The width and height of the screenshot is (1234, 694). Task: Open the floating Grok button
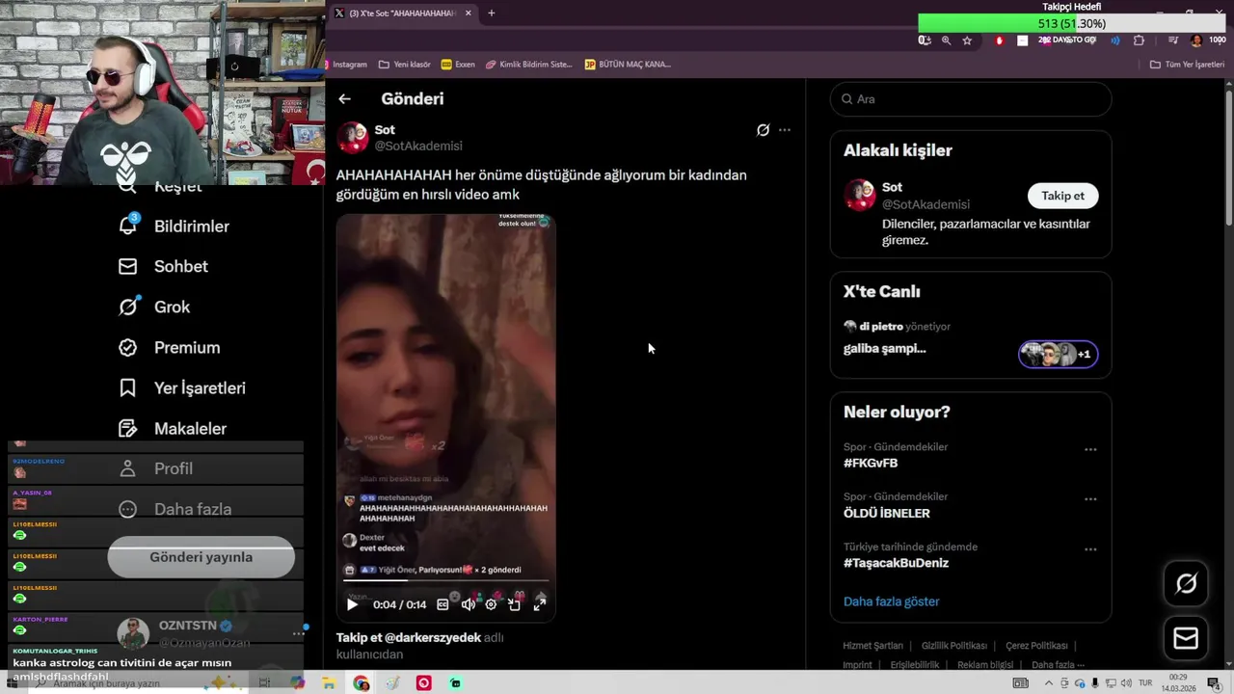1186,583
